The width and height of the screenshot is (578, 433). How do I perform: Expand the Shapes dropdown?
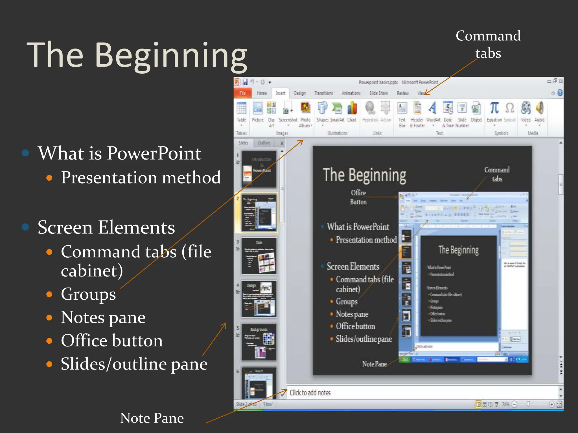323,126
